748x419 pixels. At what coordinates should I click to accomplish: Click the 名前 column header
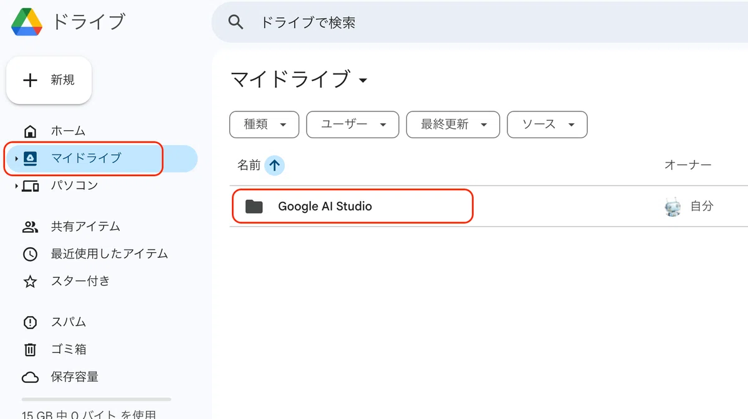[249, 165]
